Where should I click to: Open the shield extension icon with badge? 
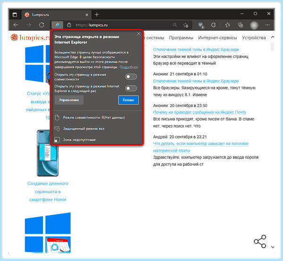click(x=201, y=25)
